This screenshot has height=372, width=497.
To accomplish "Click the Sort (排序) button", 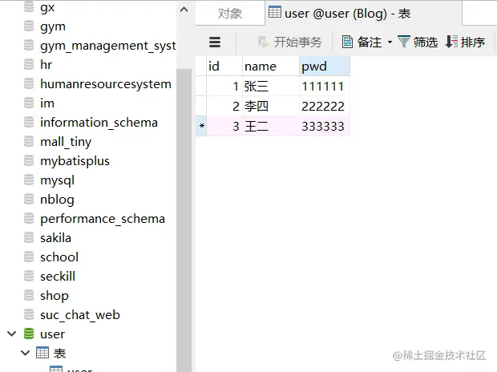I will point(465,42).
